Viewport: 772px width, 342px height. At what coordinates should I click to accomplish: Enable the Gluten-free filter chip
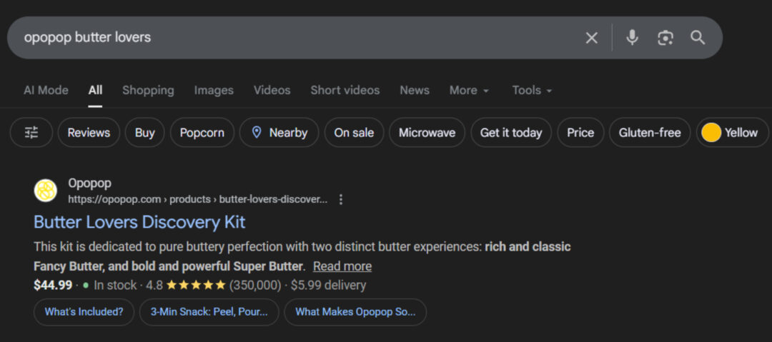tap(649, 133)
